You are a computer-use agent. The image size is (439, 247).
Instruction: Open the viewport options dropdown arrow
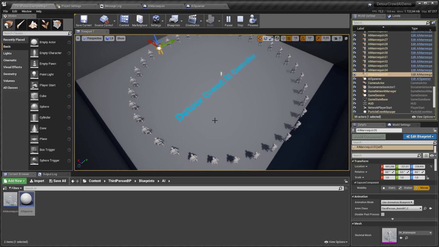tap(78, 38)
